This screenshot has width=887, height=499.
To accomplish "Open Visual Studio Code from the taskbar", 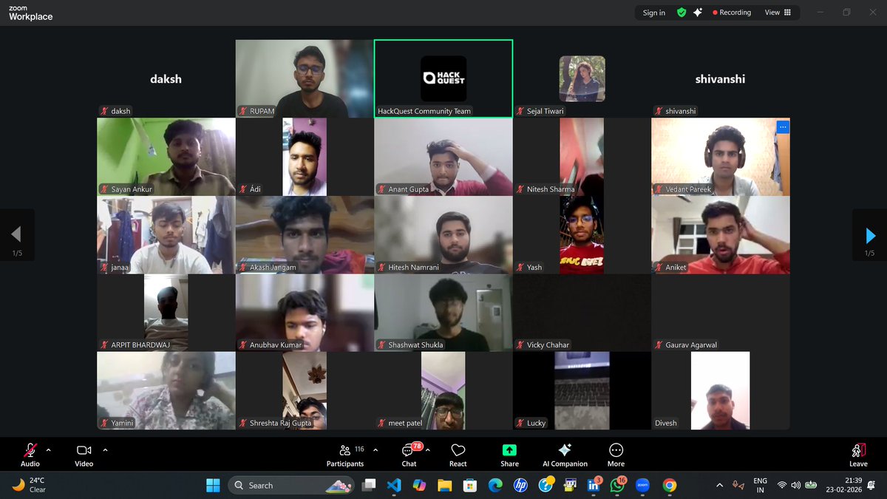I will 394,485.
